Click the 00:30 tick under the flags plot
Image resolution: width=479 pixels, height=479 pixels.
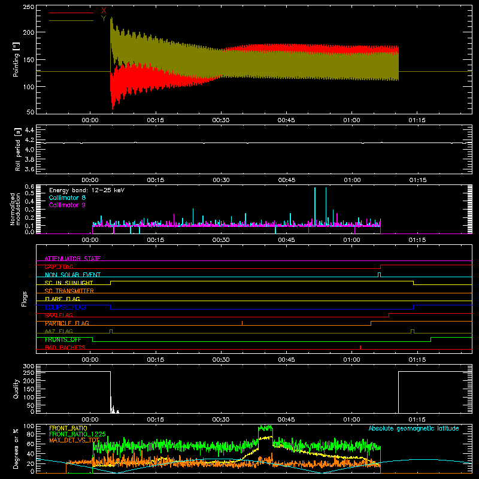(221, 360)
